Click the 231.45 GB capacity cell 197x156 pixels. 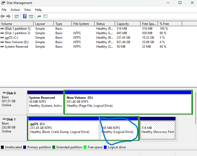click(x=123, y=38)
